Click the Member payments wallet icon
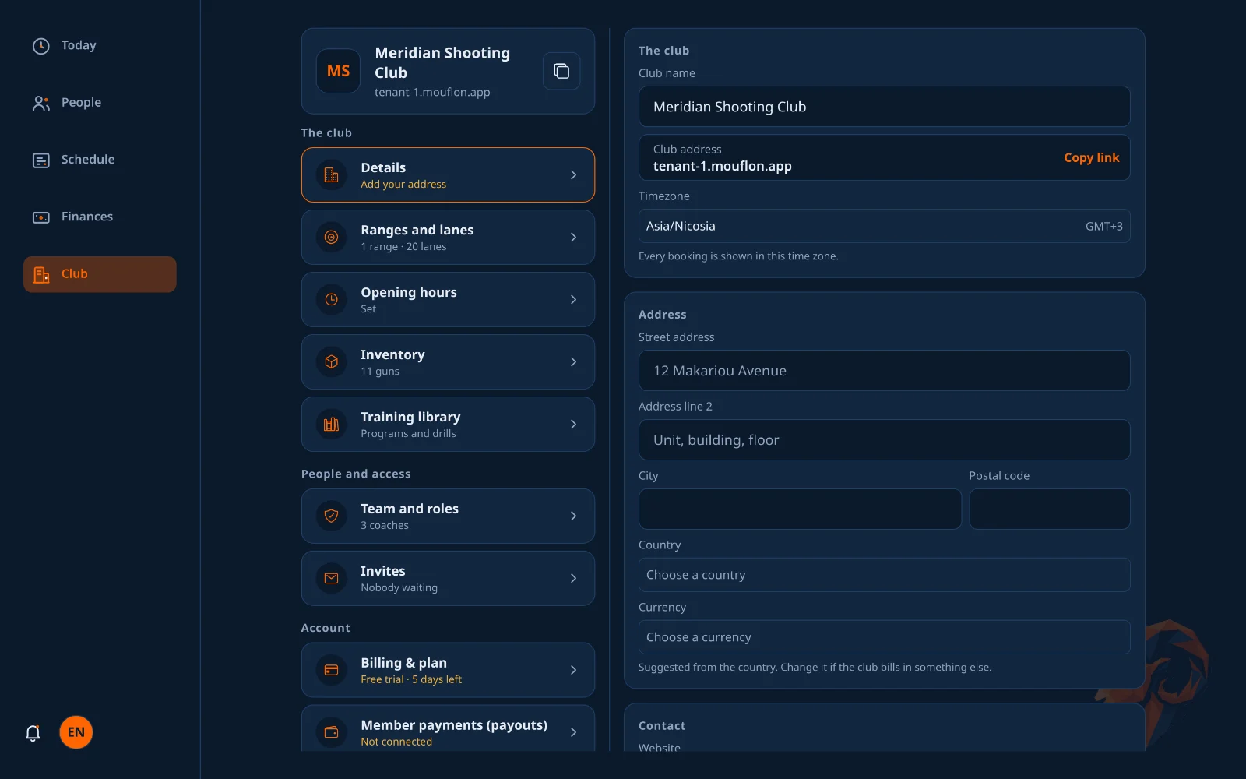Screen dimensions: 1246x779 tap(331, 732)
